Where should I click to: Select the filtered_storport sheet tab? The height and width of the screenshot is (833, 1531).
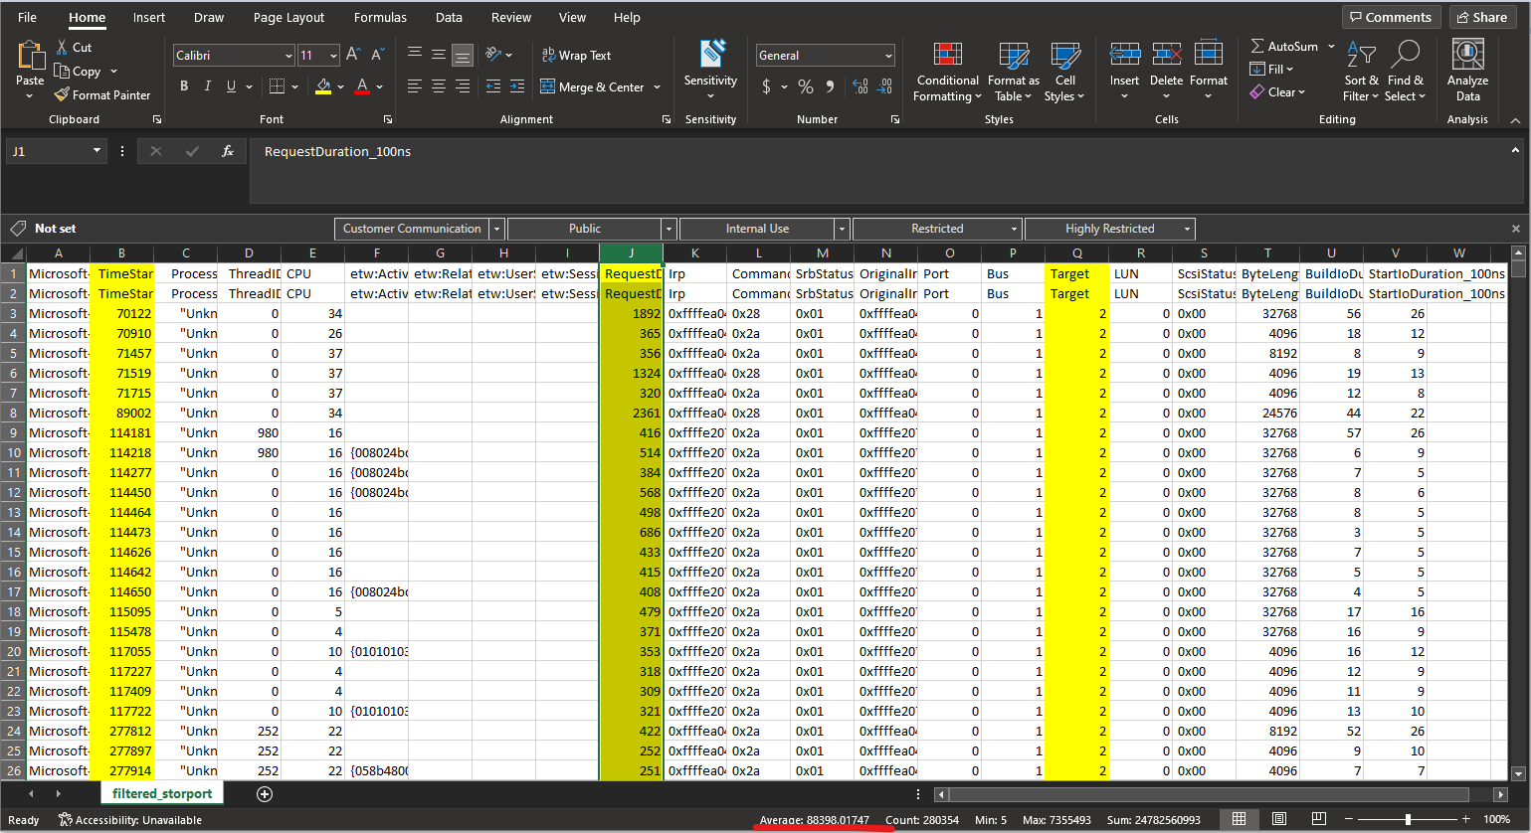click(161, 793)
